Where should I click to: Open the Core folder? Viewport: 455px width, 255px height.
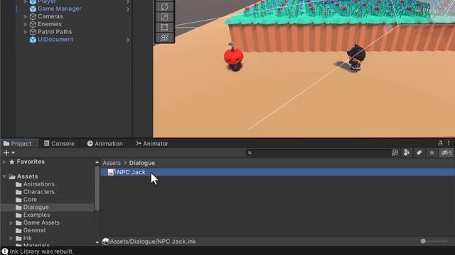pyautogui.click(x=30, y=200)
